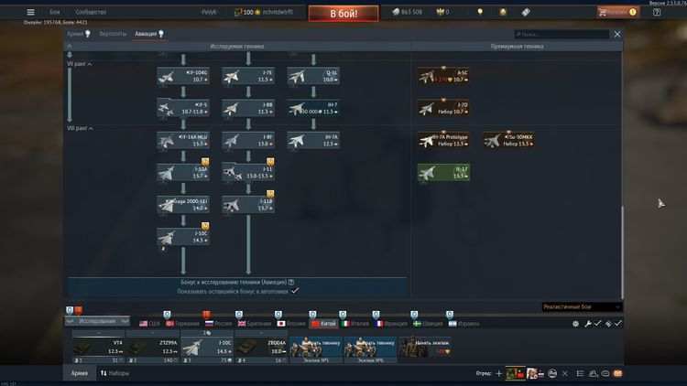Switch to the Вертолёты tab
This screenshot has height=386, width=687.
coord(113,34)
